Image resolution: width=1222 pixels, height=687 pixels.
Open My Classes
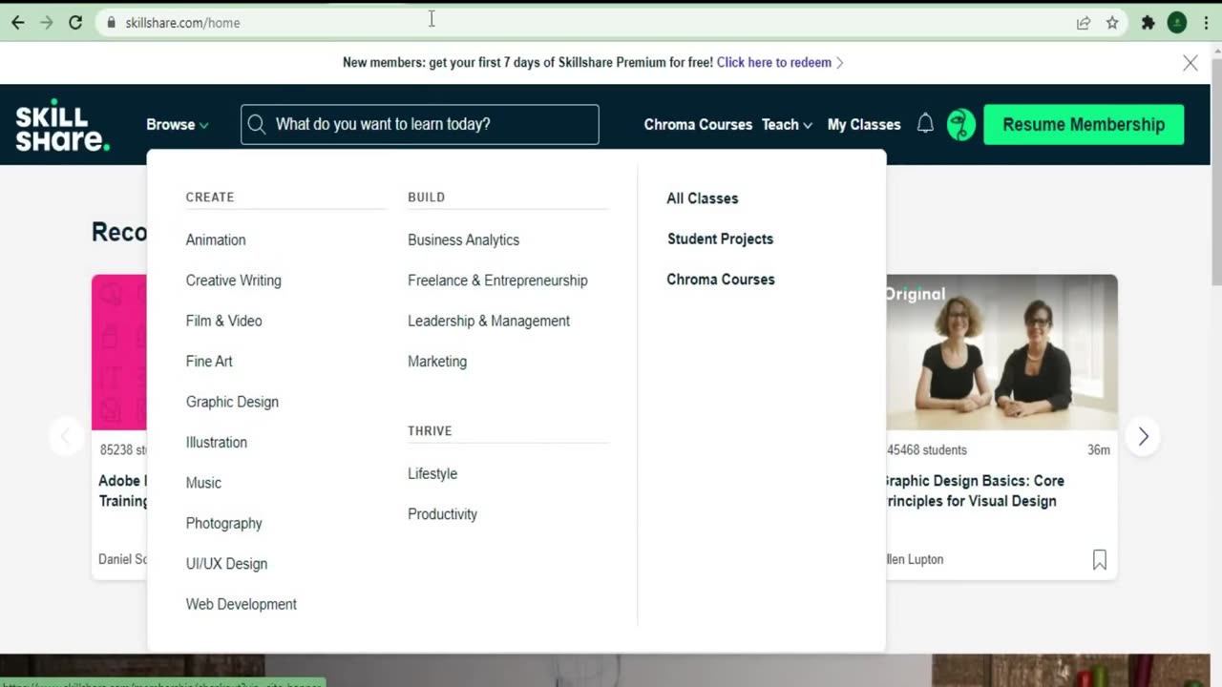pyautogui.click(x=864, y=124)
